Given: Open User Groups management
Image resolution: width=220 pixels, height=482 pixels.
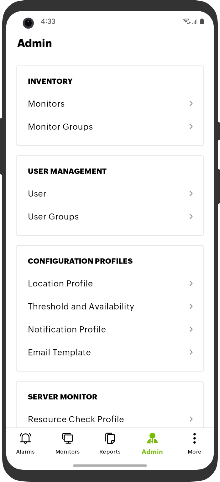Looking at the screenshot, I should (x=110, y=216).
